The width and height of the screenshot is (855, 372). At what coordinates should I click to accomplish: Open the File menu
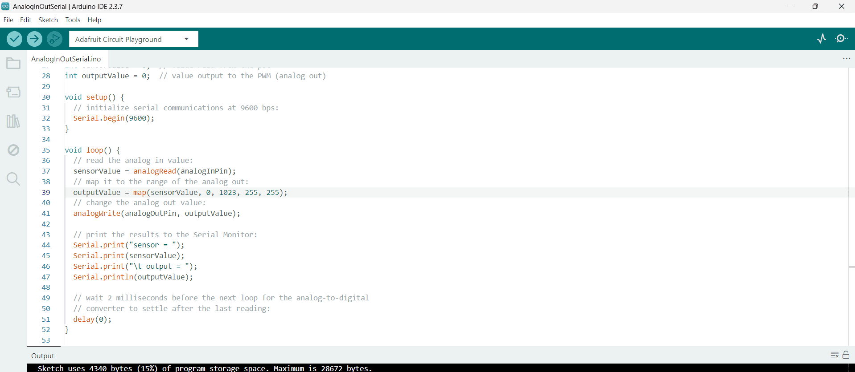[8, 20]
